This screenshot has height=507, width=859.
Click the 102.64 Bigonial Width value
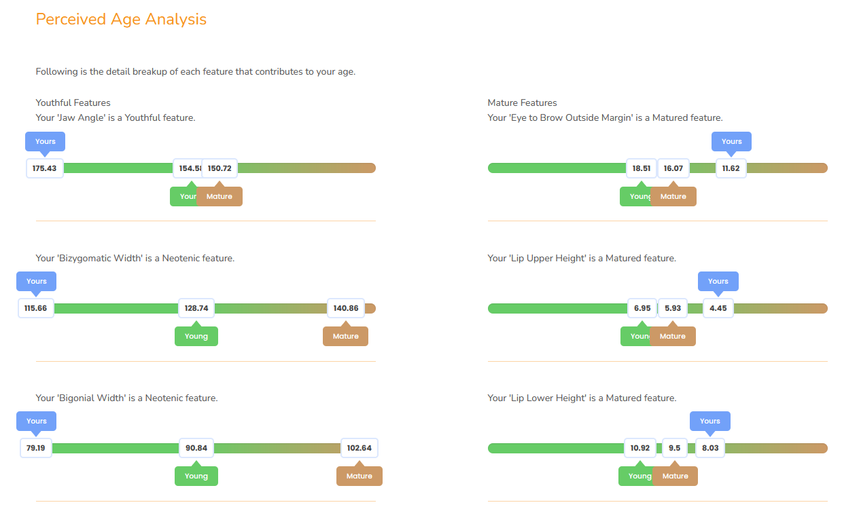(360, 448)
